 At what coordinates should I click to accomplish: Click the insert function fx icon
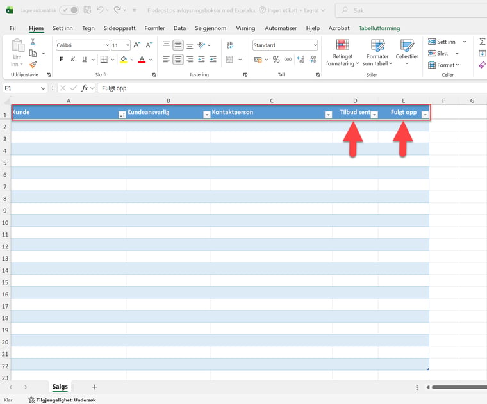pos(84,88)
